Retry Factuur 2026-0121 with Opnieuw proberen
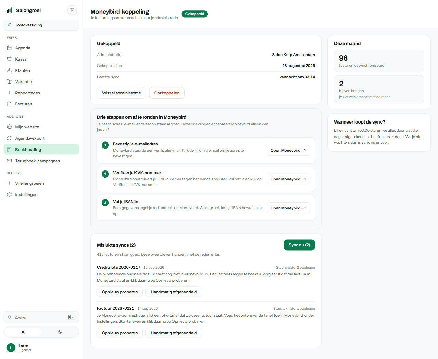 coord(120,333)
